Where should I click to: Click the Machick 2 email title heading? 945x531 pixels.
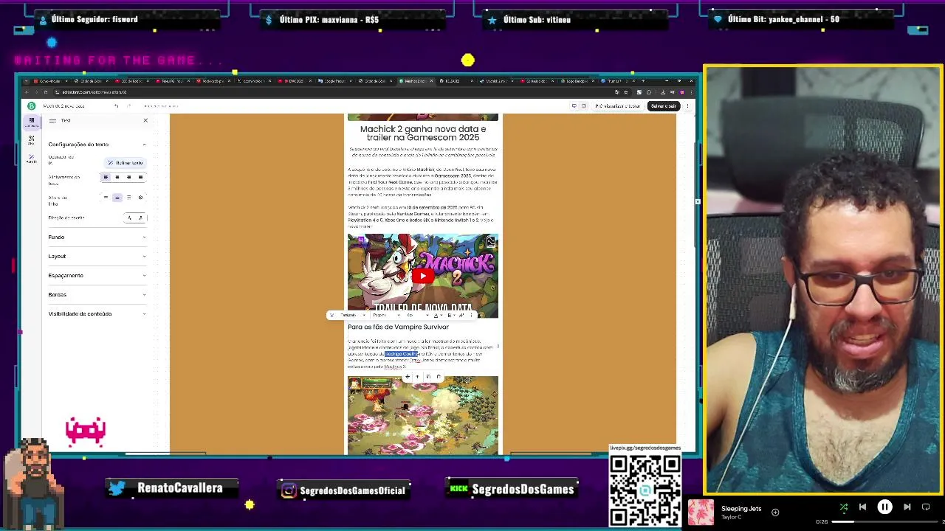tap(423, 133)
